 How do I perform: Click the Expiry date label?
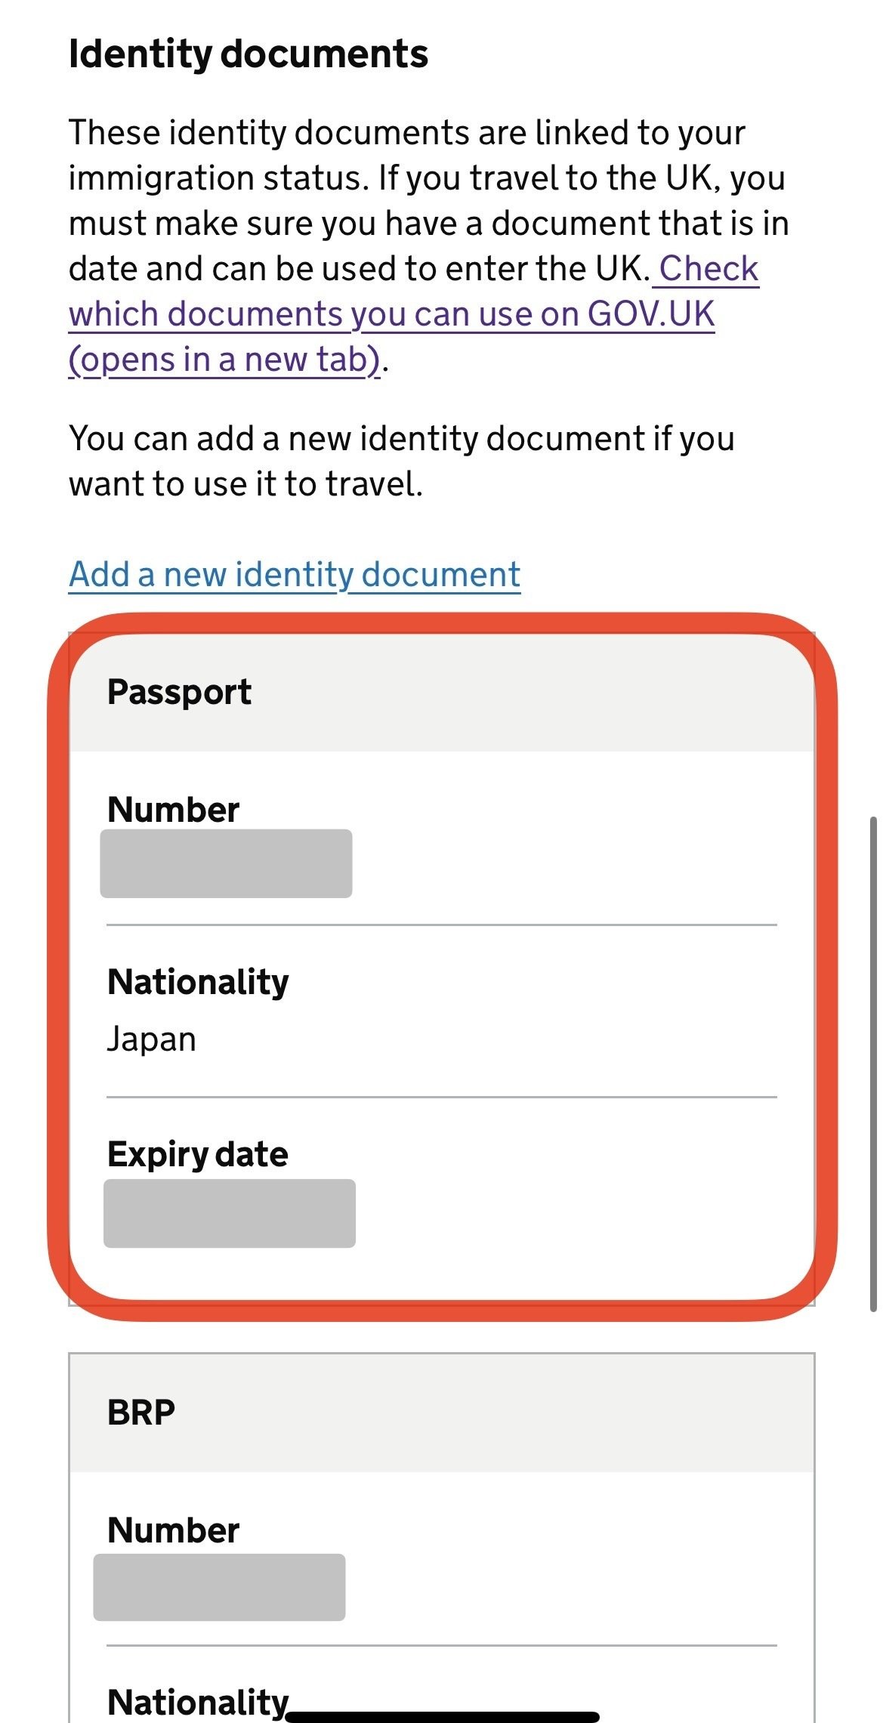tap(198, 1154)
